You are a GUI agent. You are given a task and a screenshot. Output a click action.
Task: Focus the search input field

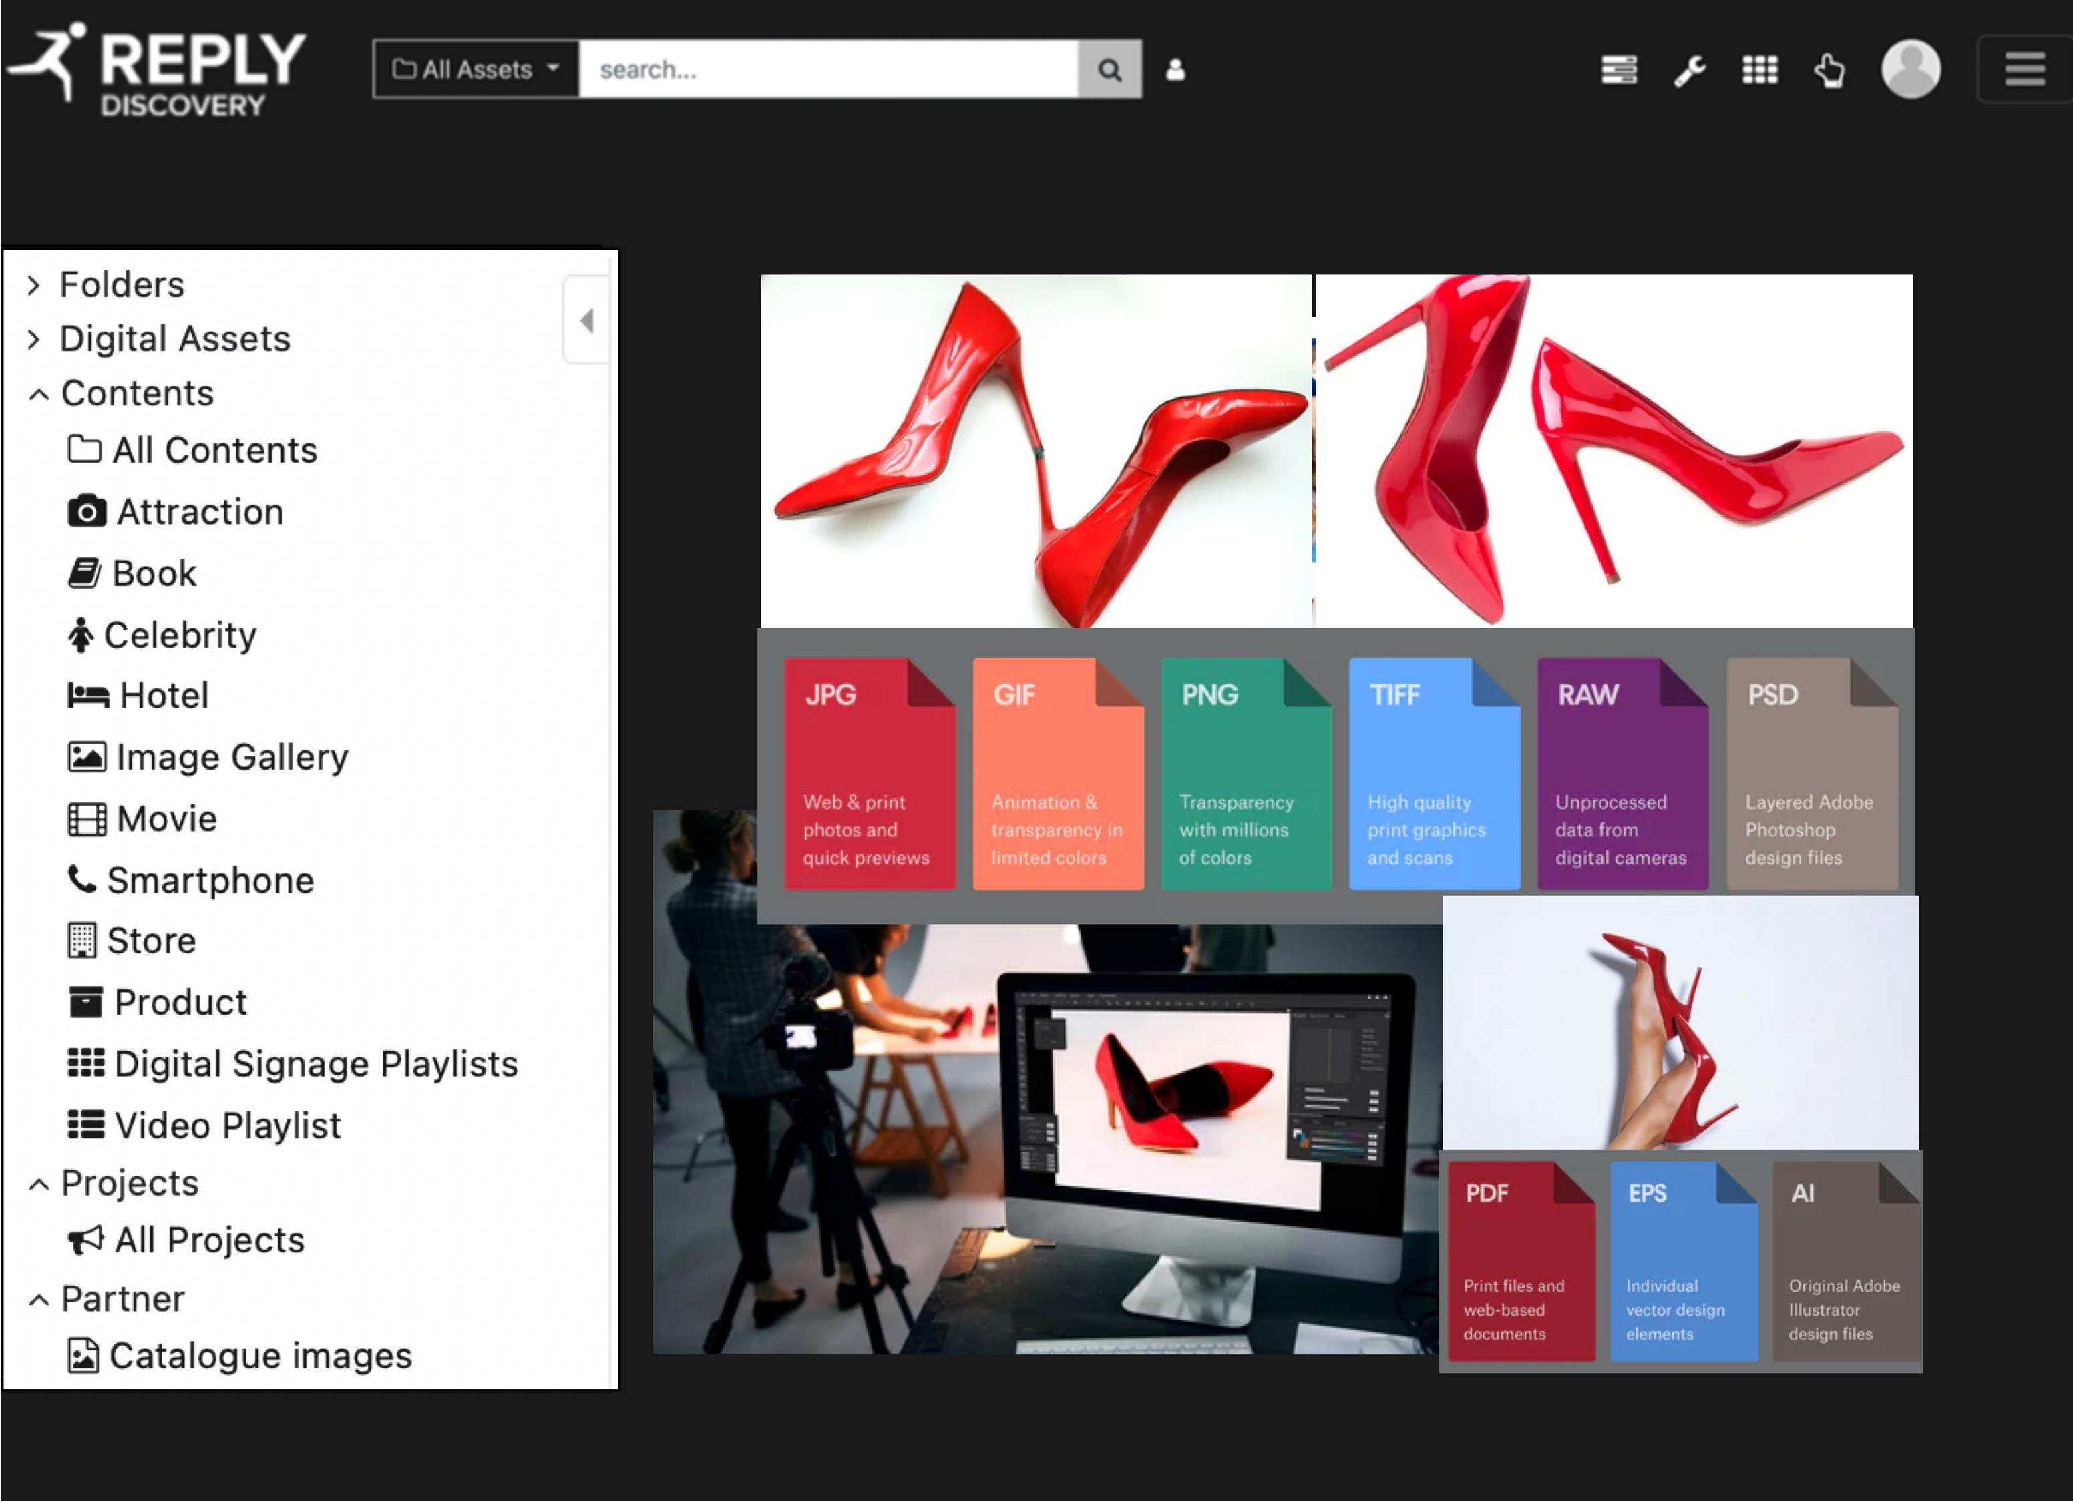pos(828,69)
